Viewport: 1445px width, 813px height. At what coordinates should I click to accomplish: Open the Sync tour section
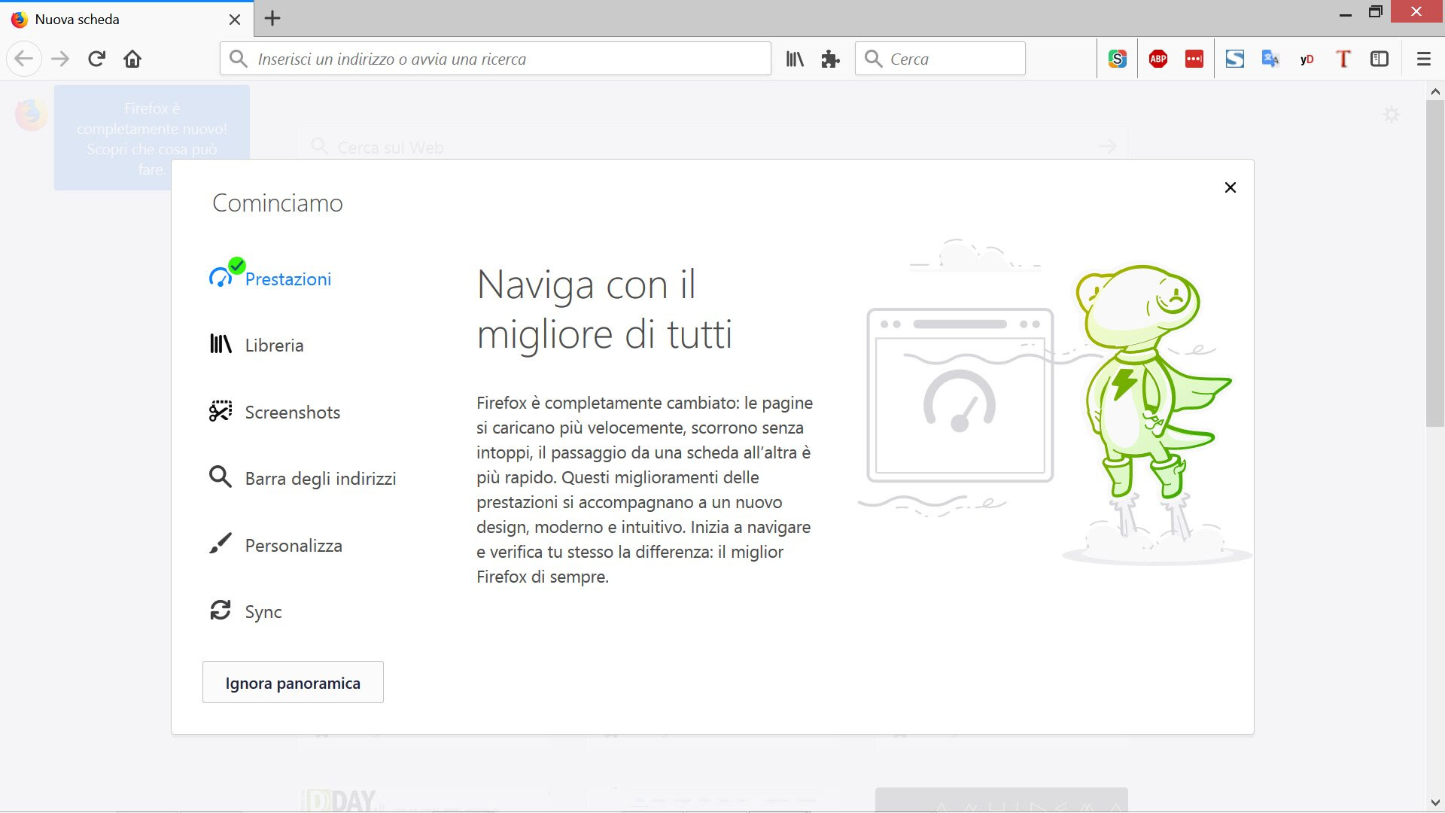tap(263, 612)
